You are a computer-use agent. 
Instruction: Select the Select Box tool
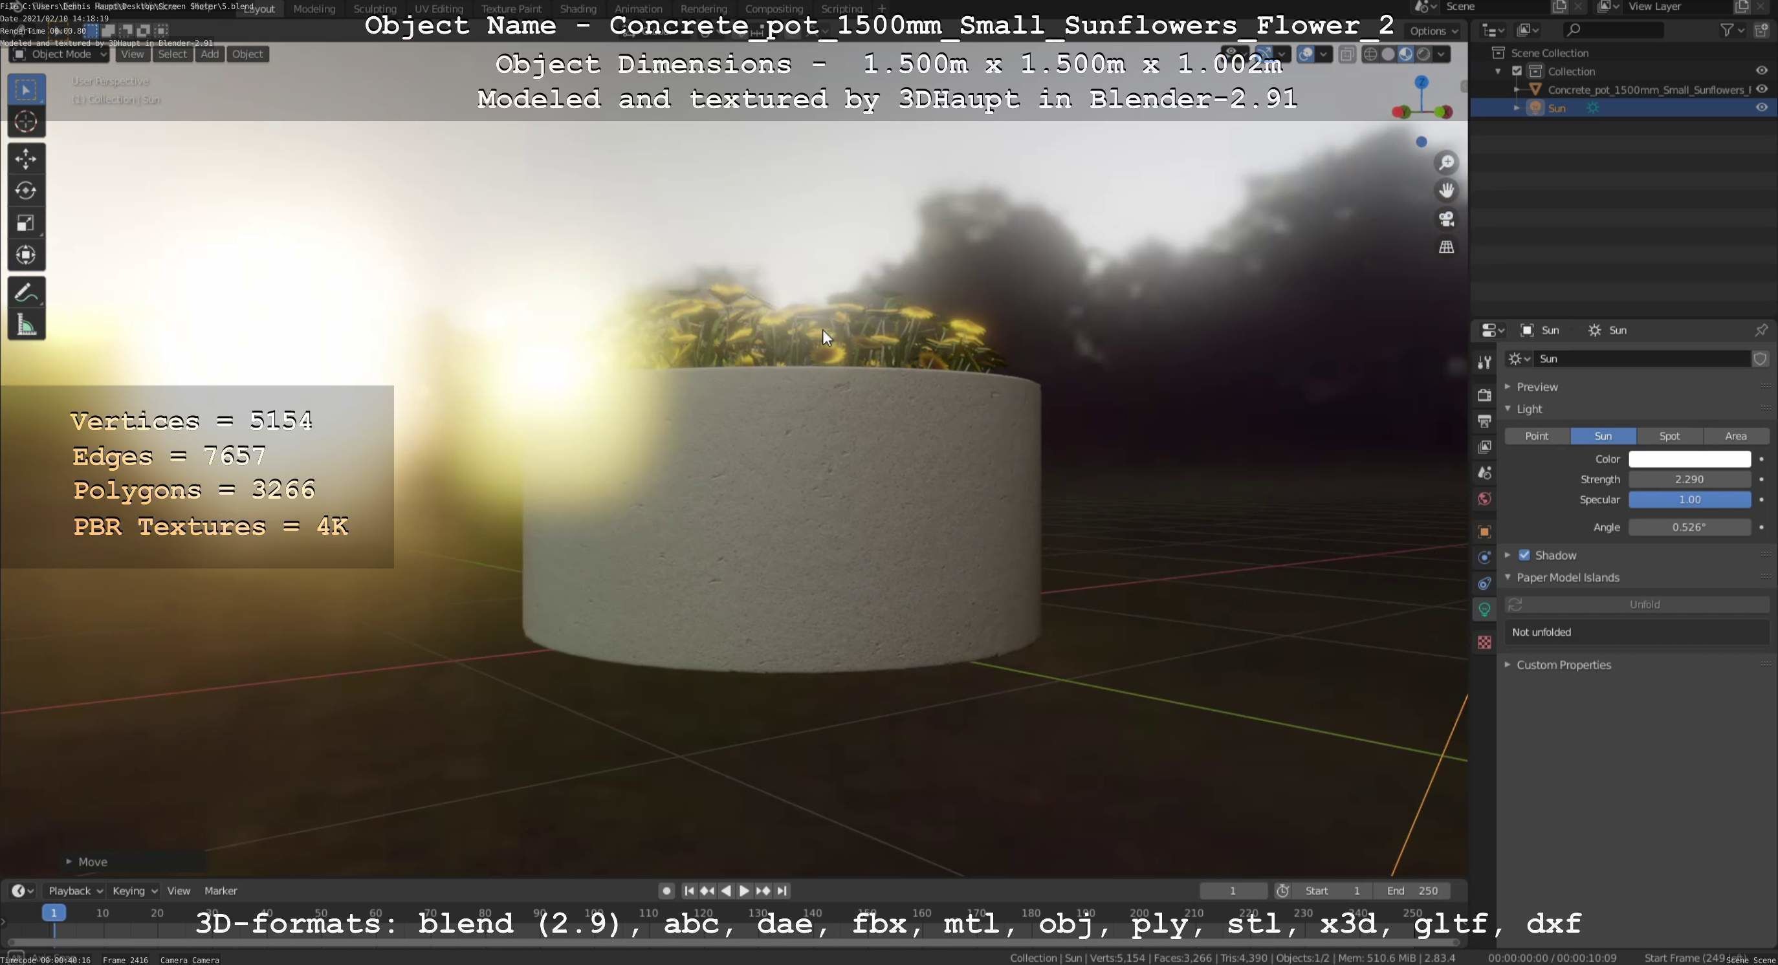(27, 90)
